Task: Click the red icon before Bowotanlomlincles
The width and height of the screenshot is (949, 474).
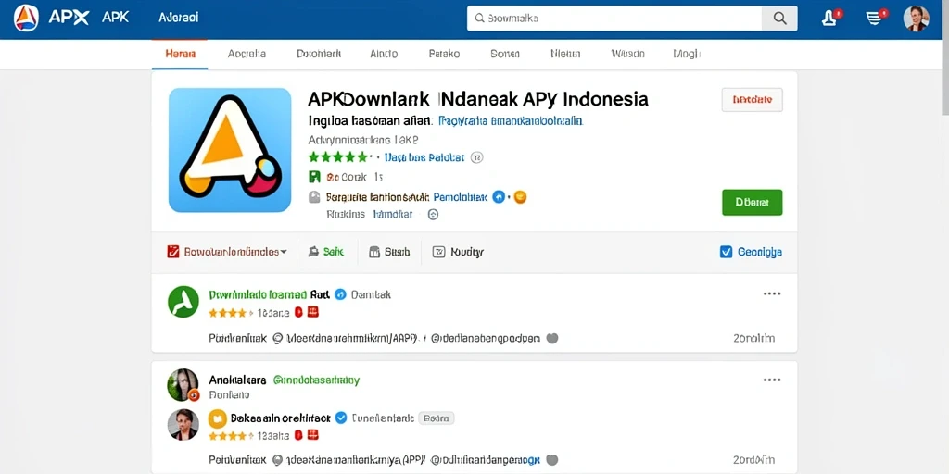Action: point(173,252)
